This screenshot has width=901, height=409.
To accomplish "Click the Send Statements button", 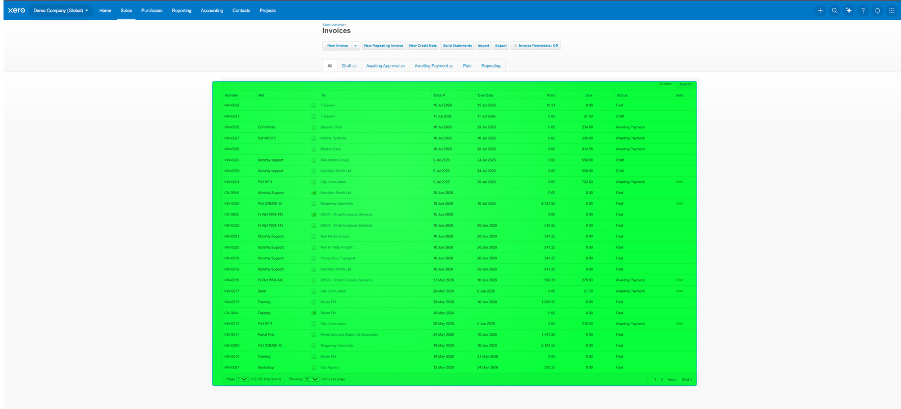I will [457, 46].
